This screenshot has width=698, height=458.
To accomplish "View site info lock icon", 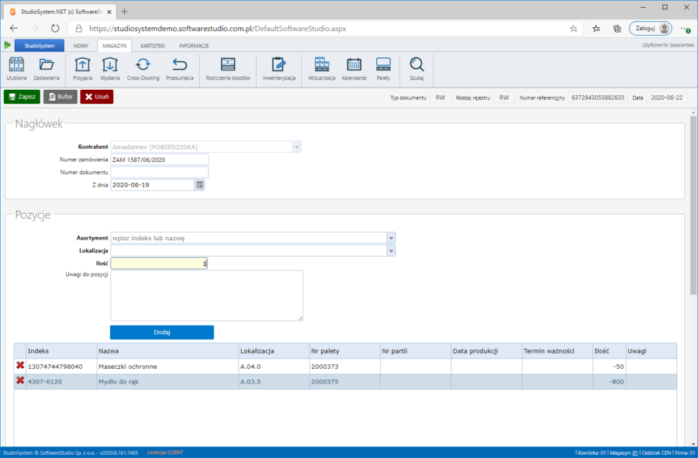I will coord(79,29).
